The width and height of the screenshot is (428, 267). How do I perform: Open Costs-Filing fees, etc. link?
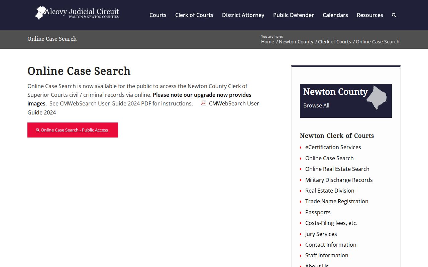tap(331, 223)
